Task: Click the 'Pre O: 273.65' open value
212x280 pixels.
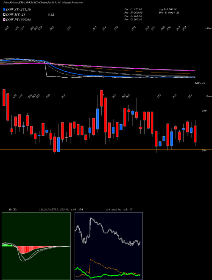Action: (133, 9)
